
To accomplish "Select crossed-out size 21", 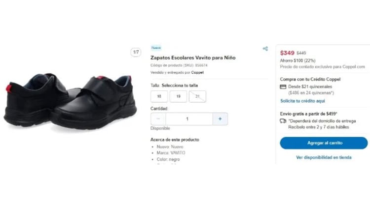I will pyautogui.click(x=197, y=96).
